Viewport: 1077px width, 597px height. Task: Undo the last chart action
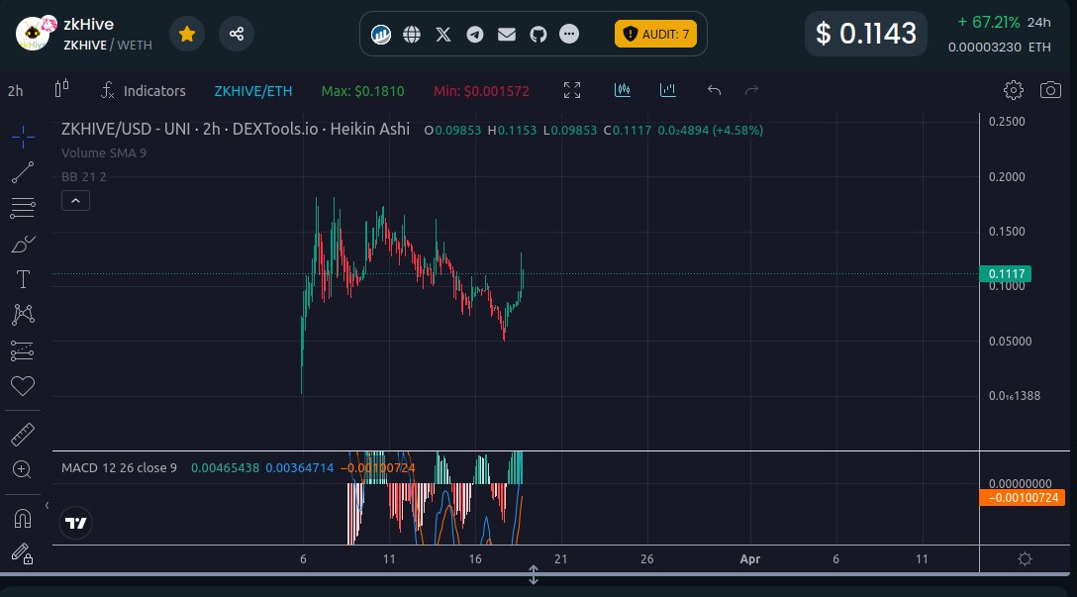pyautogui.click(x=715, y=90)
